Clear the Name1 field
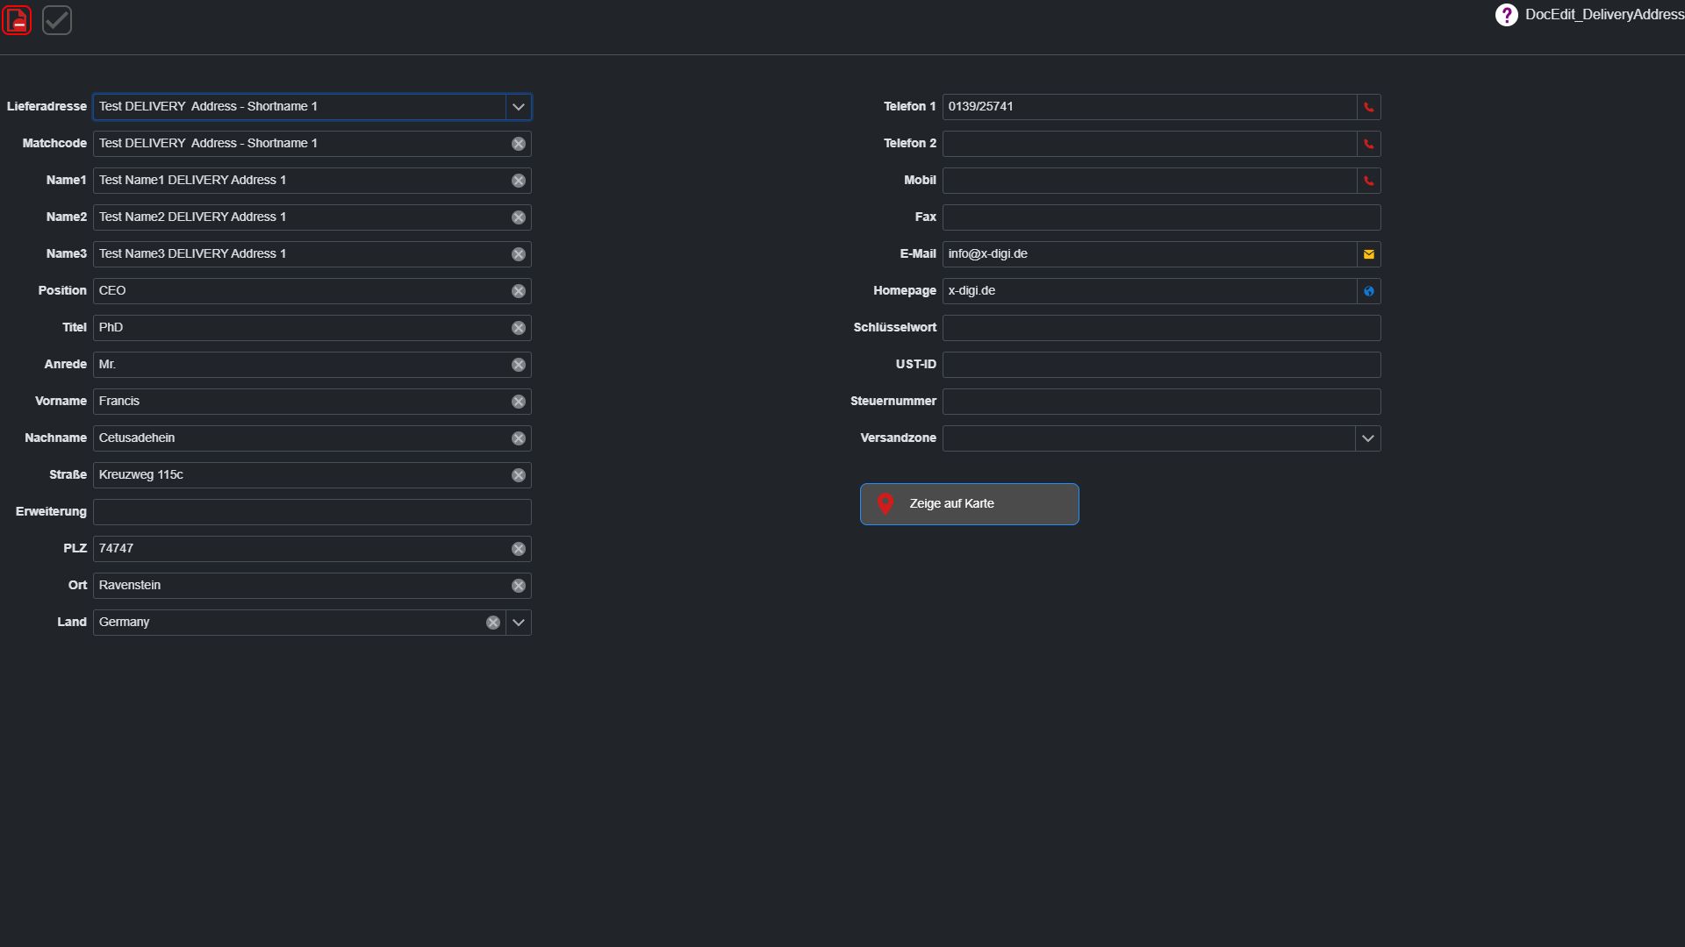The height and width of the screenshot is (947, 1685). [x=519, y=181]
